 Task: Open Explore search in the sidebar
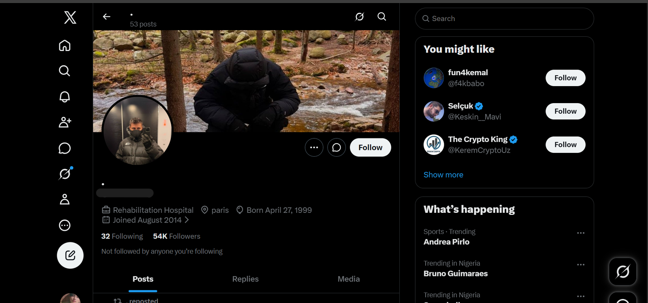click(65, 71)
